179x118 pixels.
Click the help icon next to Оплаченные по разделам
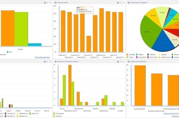pyautogui.click(x=128, y=2)
